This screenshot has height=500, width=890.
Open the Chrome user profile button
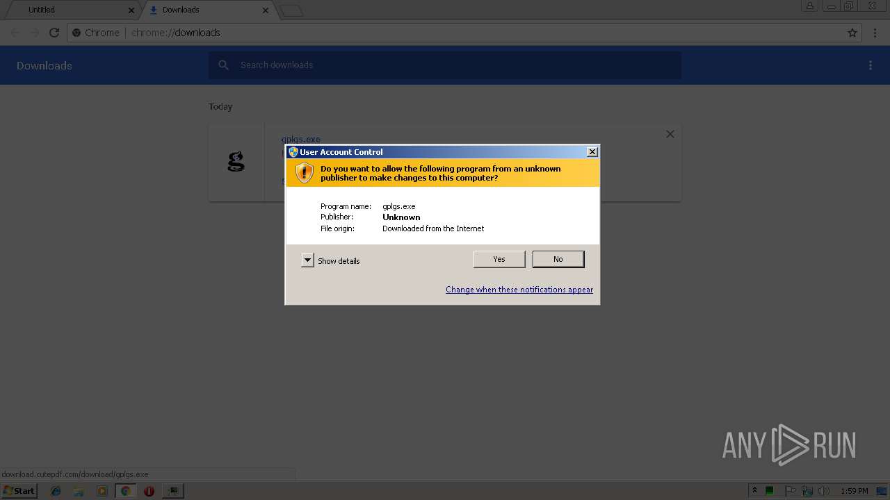(809, 6)
